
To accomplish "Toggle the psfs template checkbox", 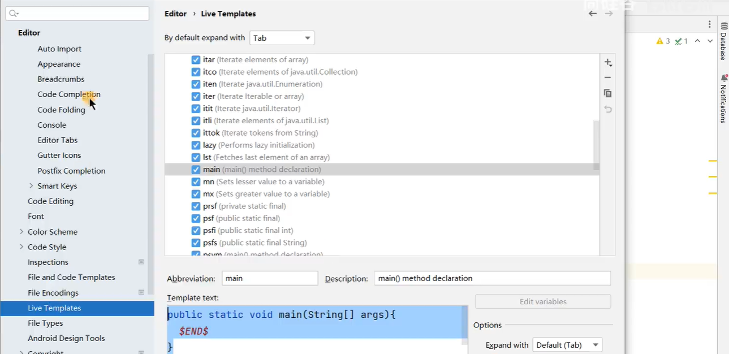I will (196, 243).
